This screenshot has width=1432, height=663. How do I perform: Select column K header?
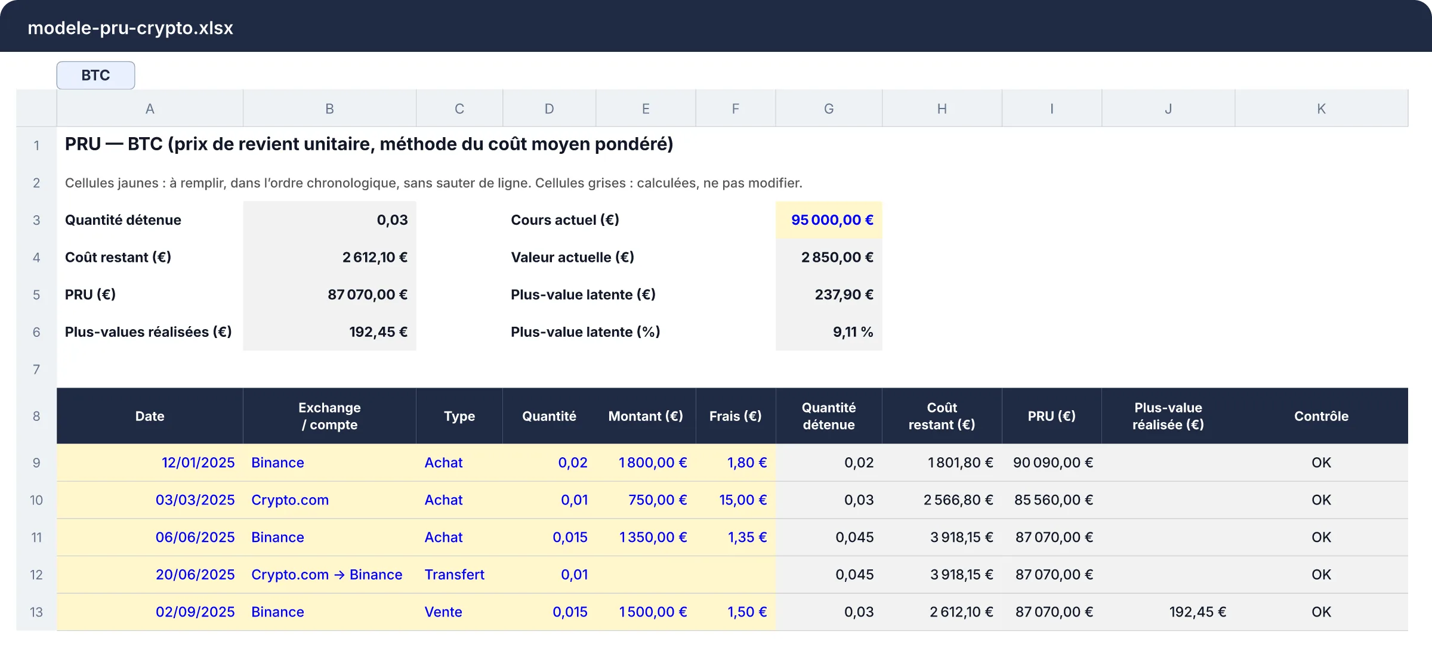[1321, 109]
